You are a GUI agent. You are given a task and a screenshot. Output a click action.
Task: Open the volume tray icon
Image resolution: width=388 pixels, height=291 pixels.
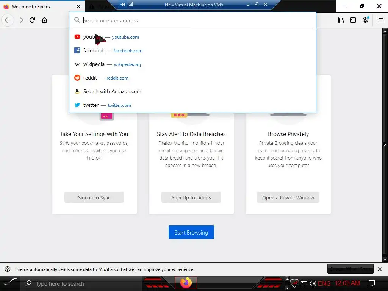coord(313,283)
